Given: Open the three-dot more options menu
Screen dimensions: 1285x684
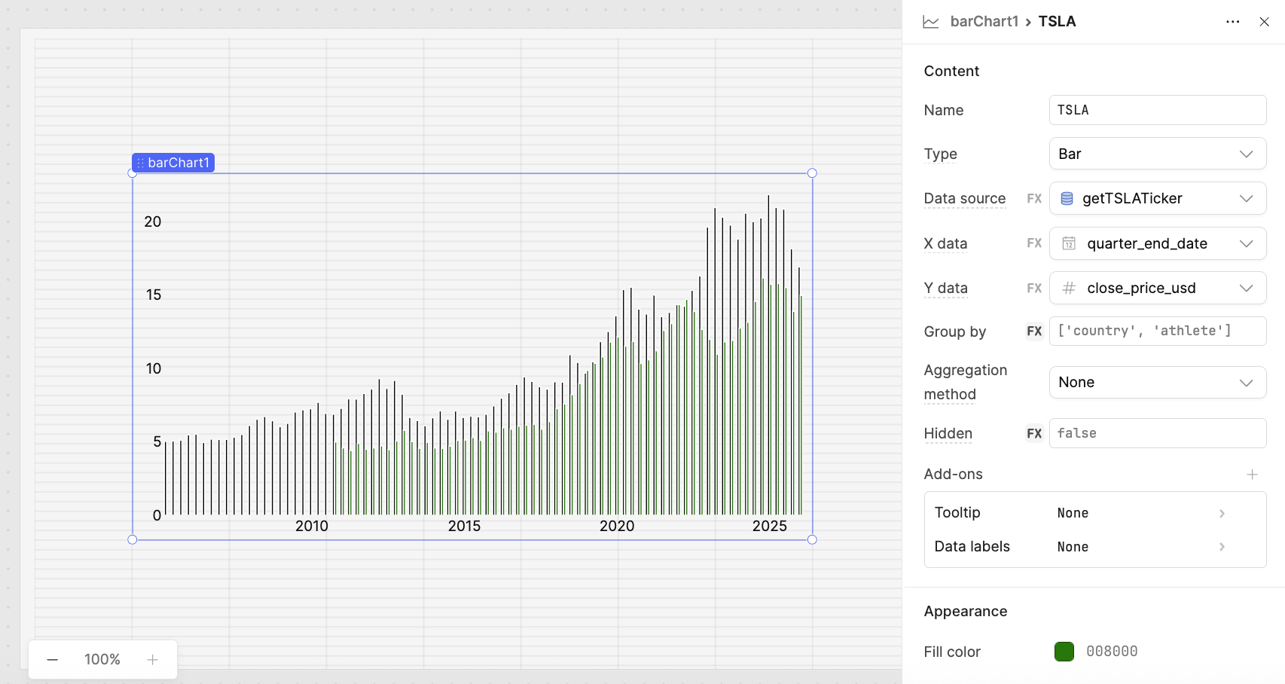Looking at the screenshot, I should [1232, 22].
